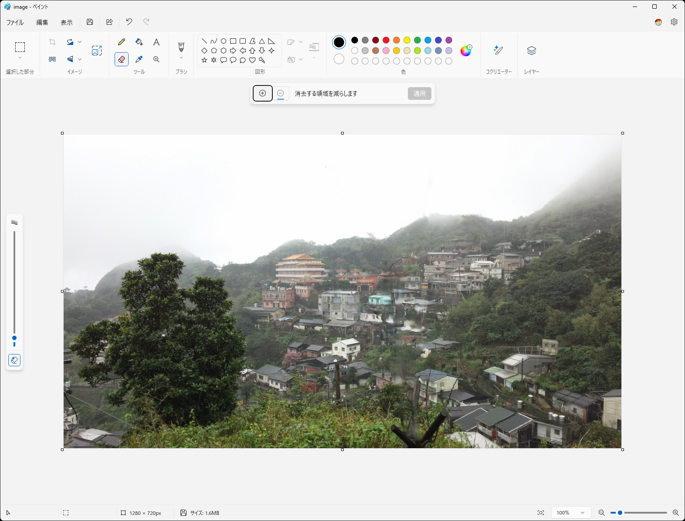
Task: Pick the black swatch in the palette row
Action: click(x=355, y=40)
